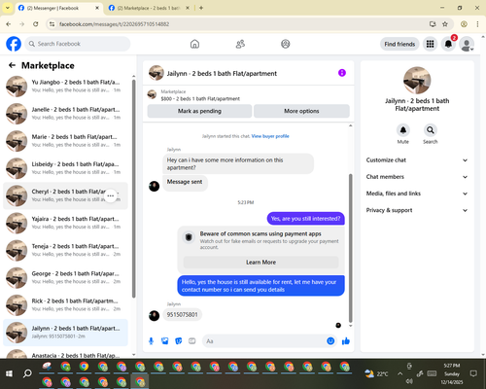
Task: Open the Yajaira conversation
Action: [66, 223]
